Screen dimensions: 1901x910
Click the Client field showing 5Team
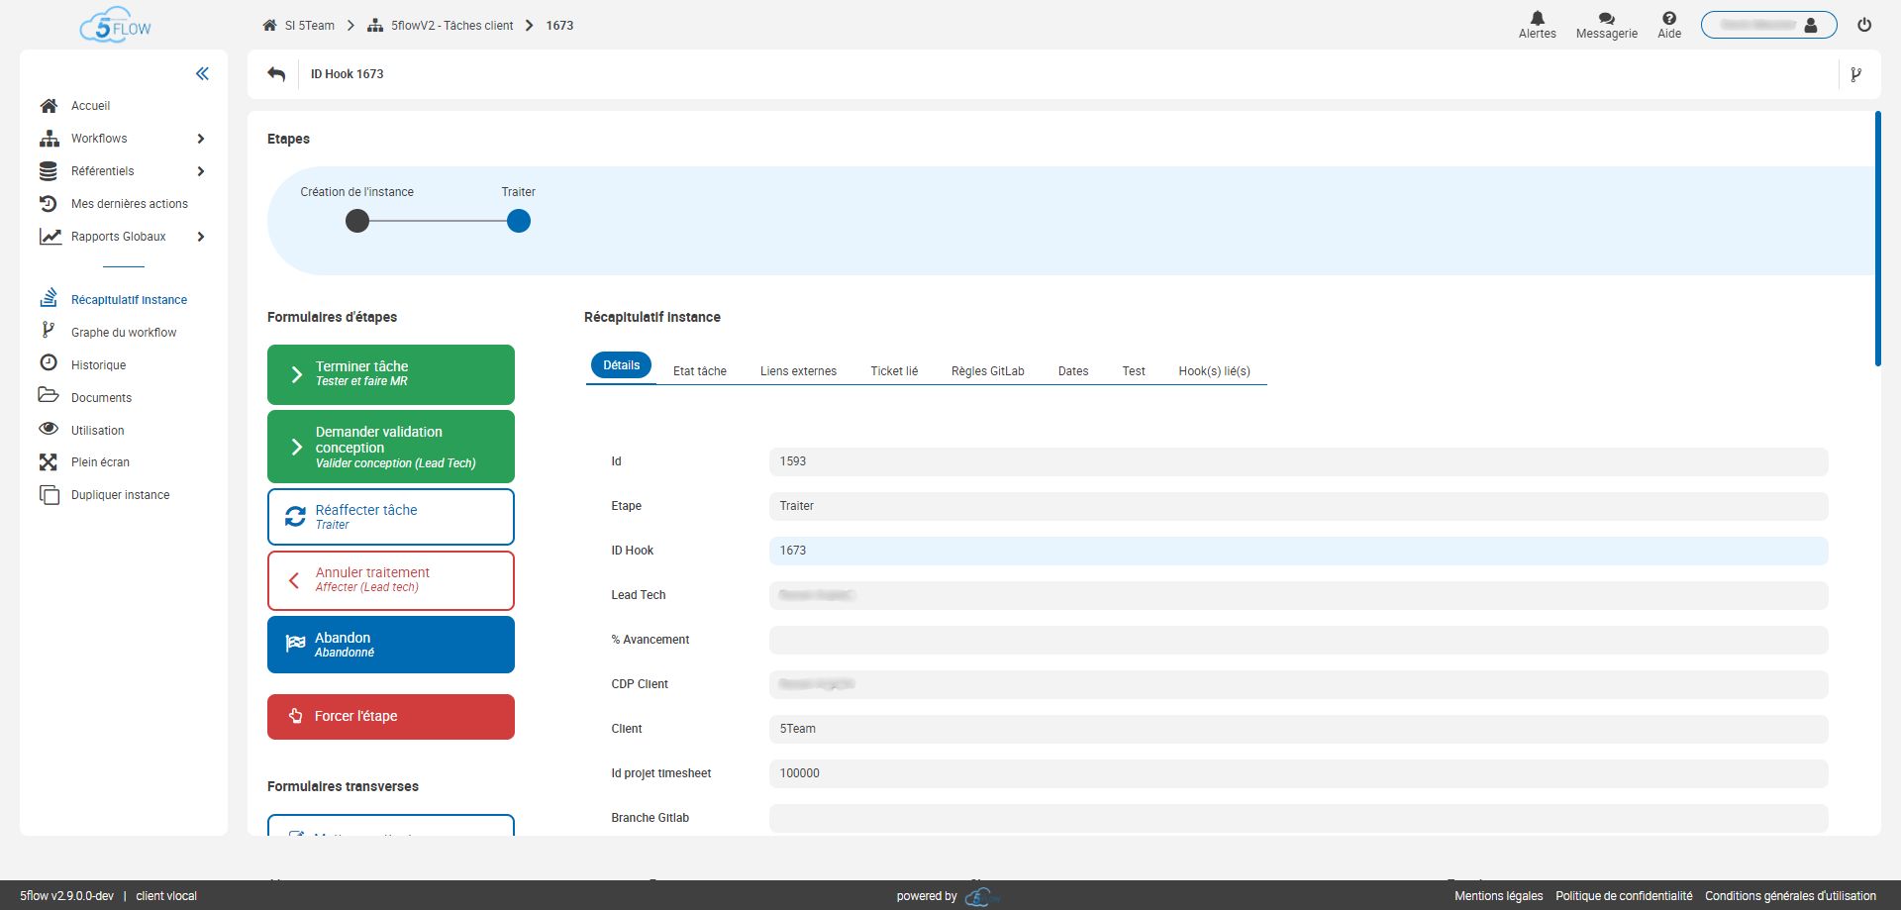coord(1298,729)
